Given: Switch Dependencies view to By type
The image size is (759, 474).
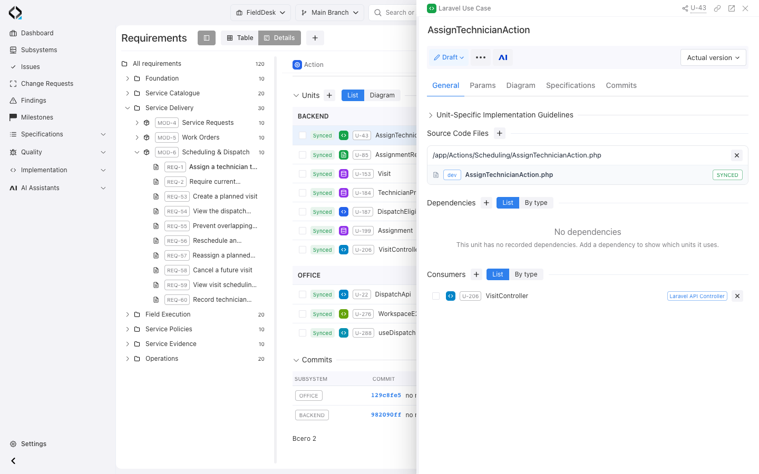Looking at the screenshot, I should click(x=536, y=203).
